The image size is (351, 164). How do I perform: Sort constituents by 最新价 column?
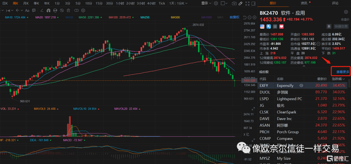point(322,79)
